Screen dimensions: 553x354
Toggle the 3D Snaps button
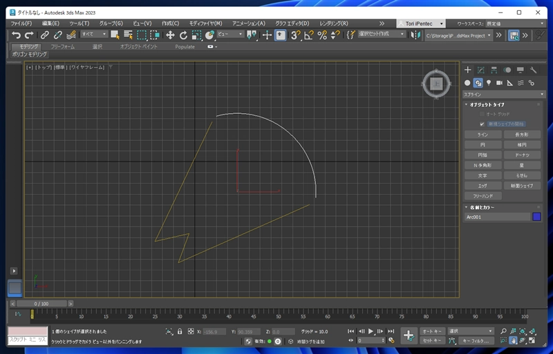click(296, 35)
